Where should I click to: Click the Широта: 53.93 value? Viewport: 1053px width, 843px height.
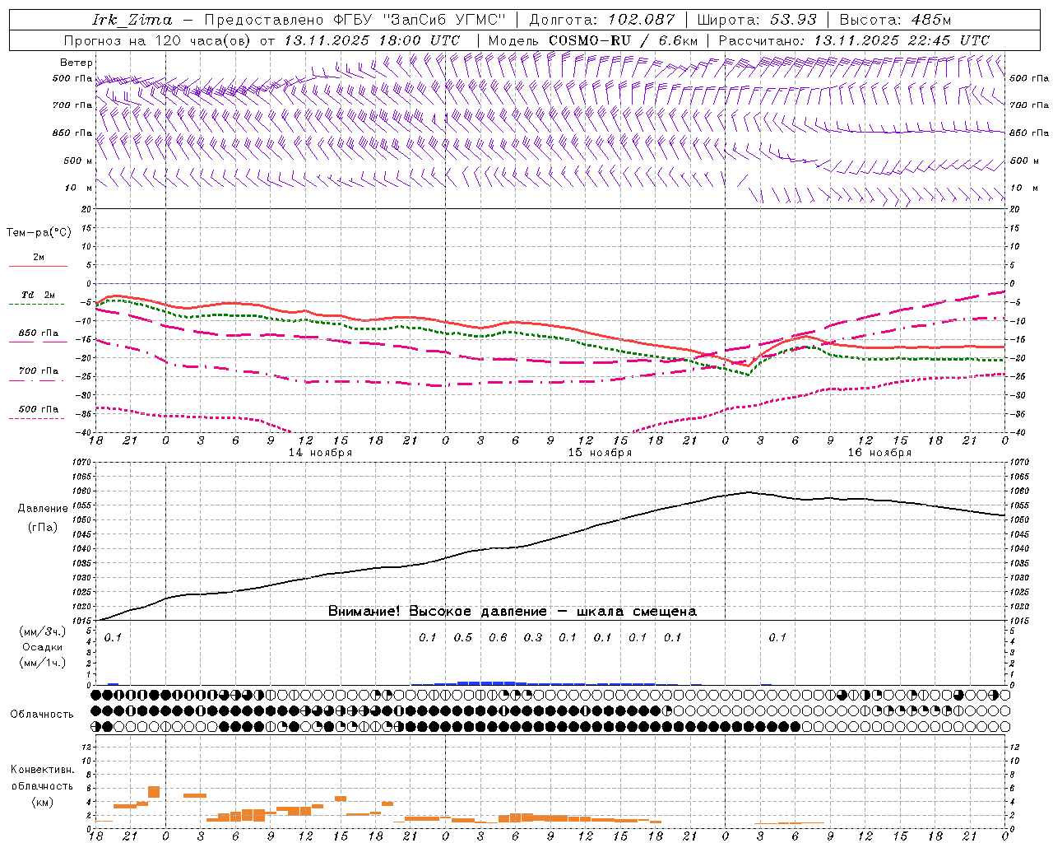(x=757, y=20)
